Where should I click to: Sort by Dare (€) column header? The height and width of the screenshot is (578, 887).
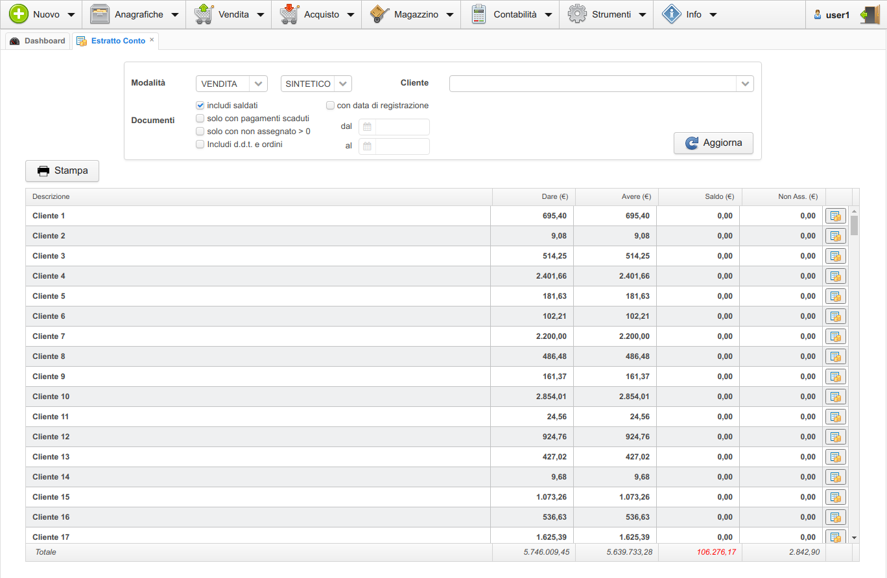(x=534, y=197)
